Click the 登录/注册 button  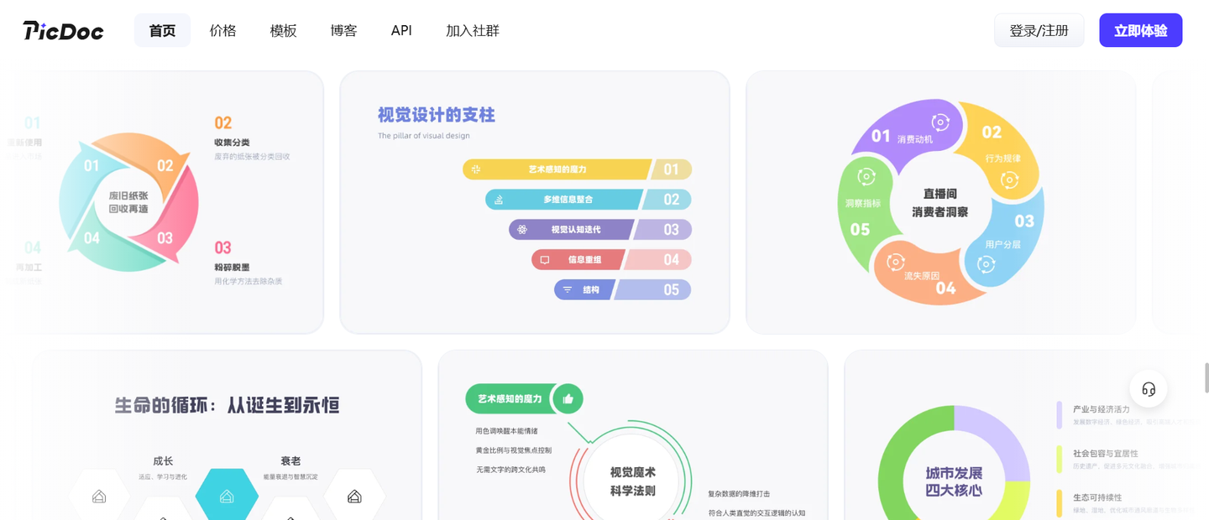pos(1039,31)
